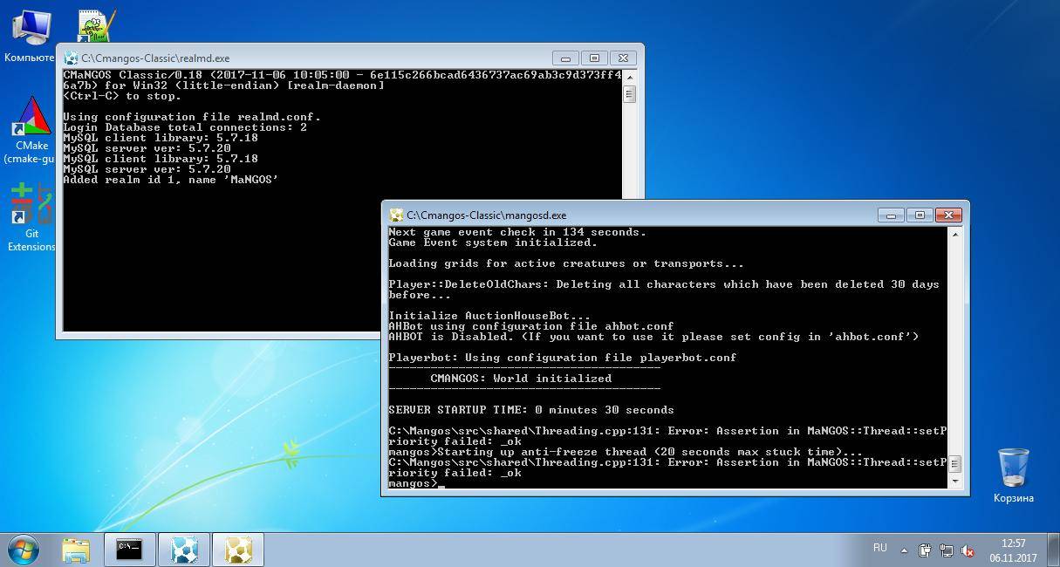The image size is (1060, 567).
Task: Click 'Playerbot: Using configuration file playerbot.conf' line
Action: pyautogui.click(x=563, y=358)
